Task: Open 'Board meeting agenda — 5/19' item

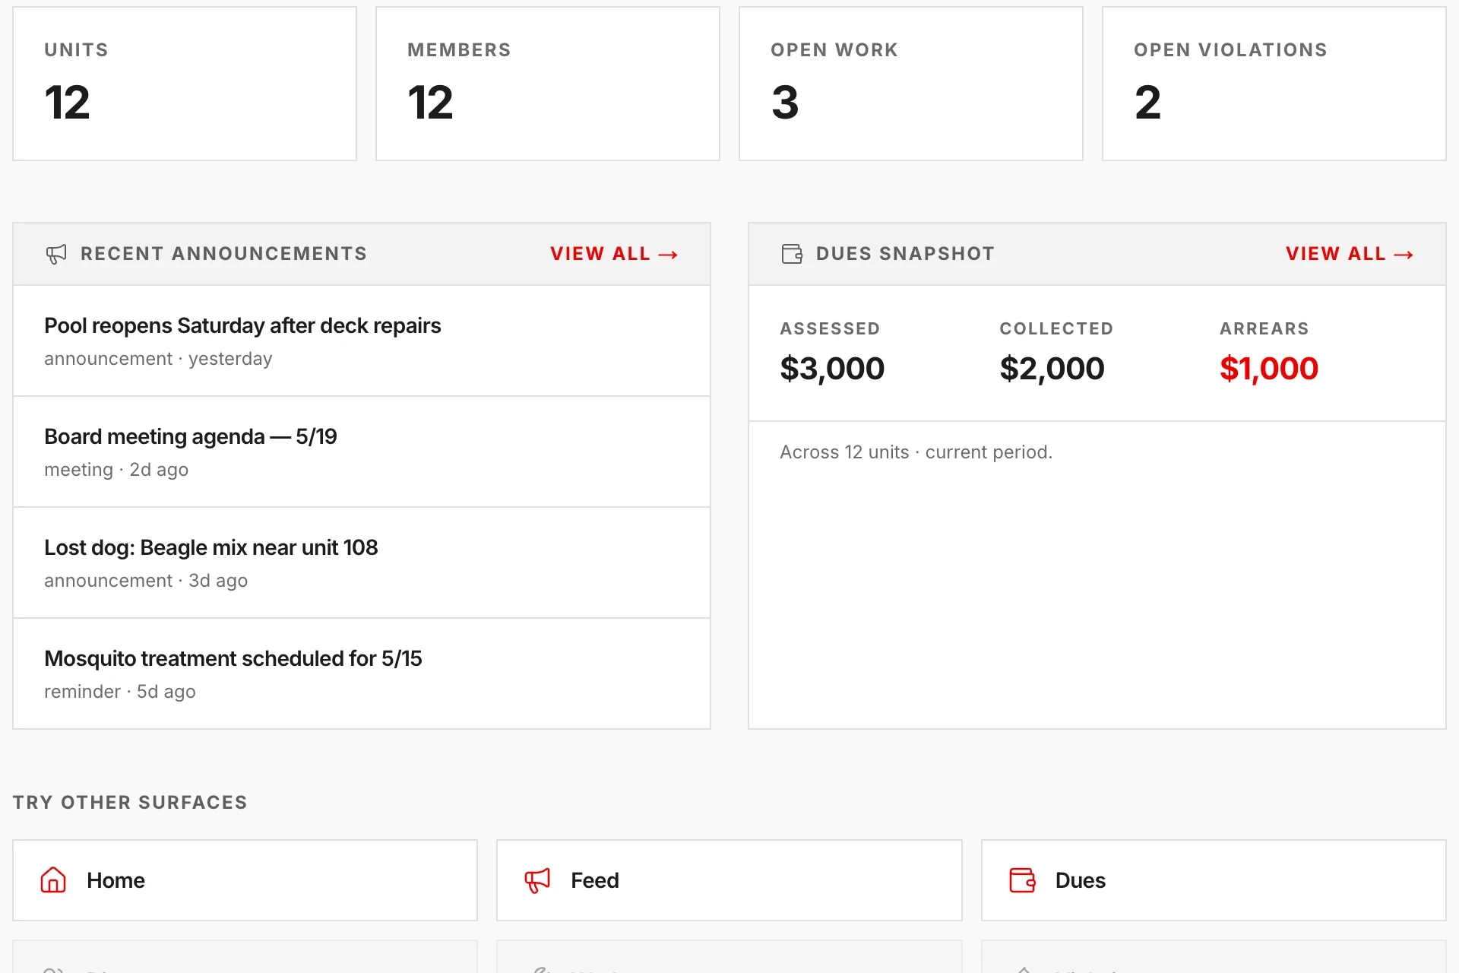Action: [362, 452]
